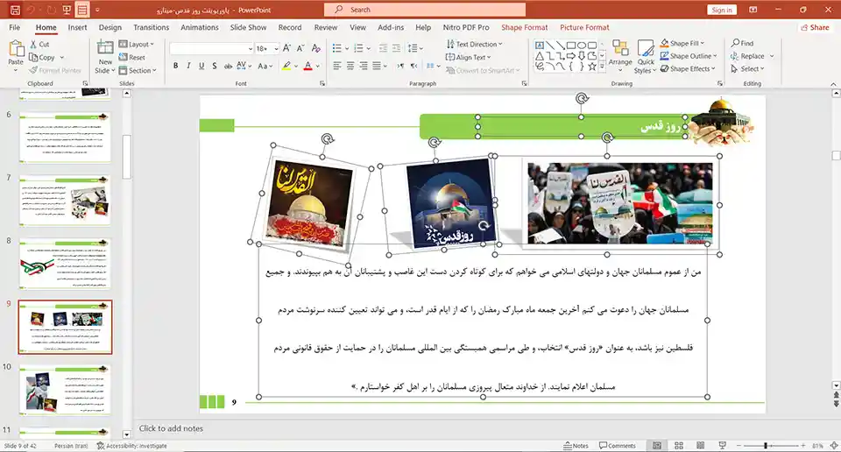Open the font name dropdown
The image size is (841, 452).
click(250, 49)
